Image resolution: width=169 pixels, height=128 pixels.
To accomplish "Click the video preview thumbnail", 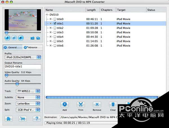I will pos(23,20).
